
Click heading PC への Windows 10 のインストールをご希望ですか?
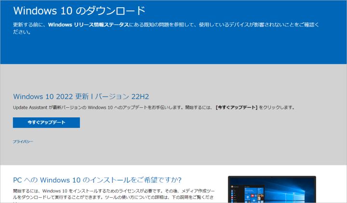(x=97, y=180)
